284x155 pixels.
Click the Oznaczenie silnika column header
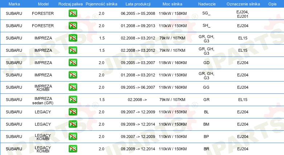pyautogui.click(x=243, y=4)
